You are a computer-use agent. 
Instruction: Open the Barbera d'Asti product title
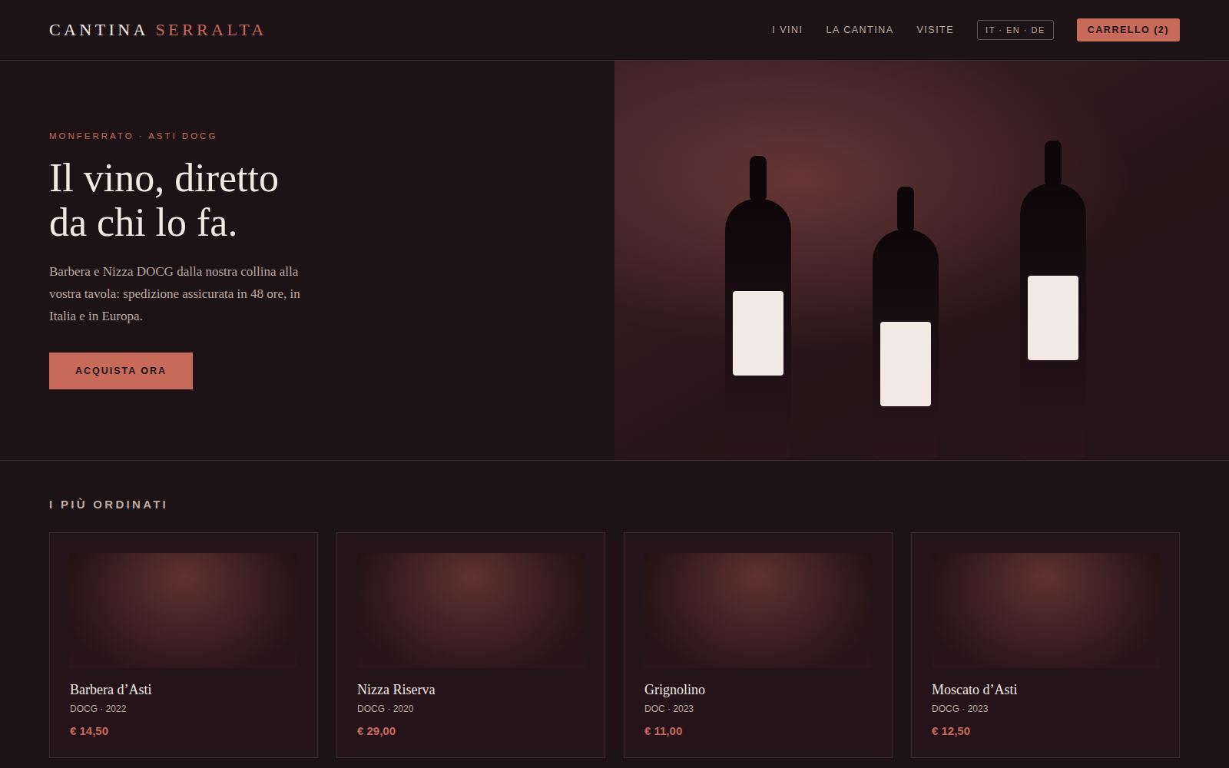[111, 690]
